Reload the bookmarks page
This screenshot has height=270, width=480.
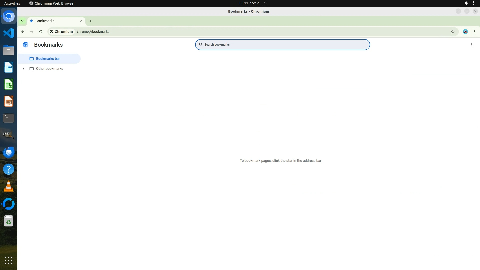(41, 32)
